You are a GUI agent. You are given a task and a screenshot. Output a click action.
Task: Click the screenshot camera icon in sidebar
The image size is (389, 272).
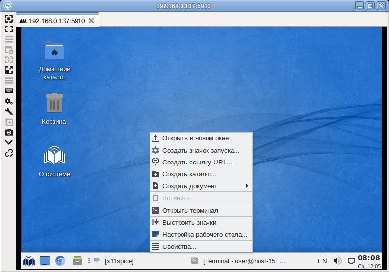[9, 132]
